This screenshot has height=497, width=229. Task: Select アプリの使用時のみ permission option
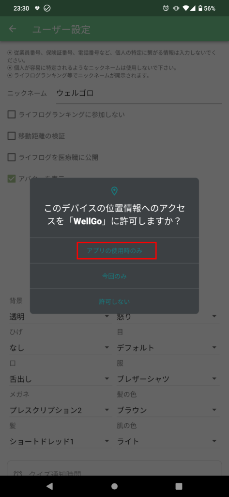[114, 251]
